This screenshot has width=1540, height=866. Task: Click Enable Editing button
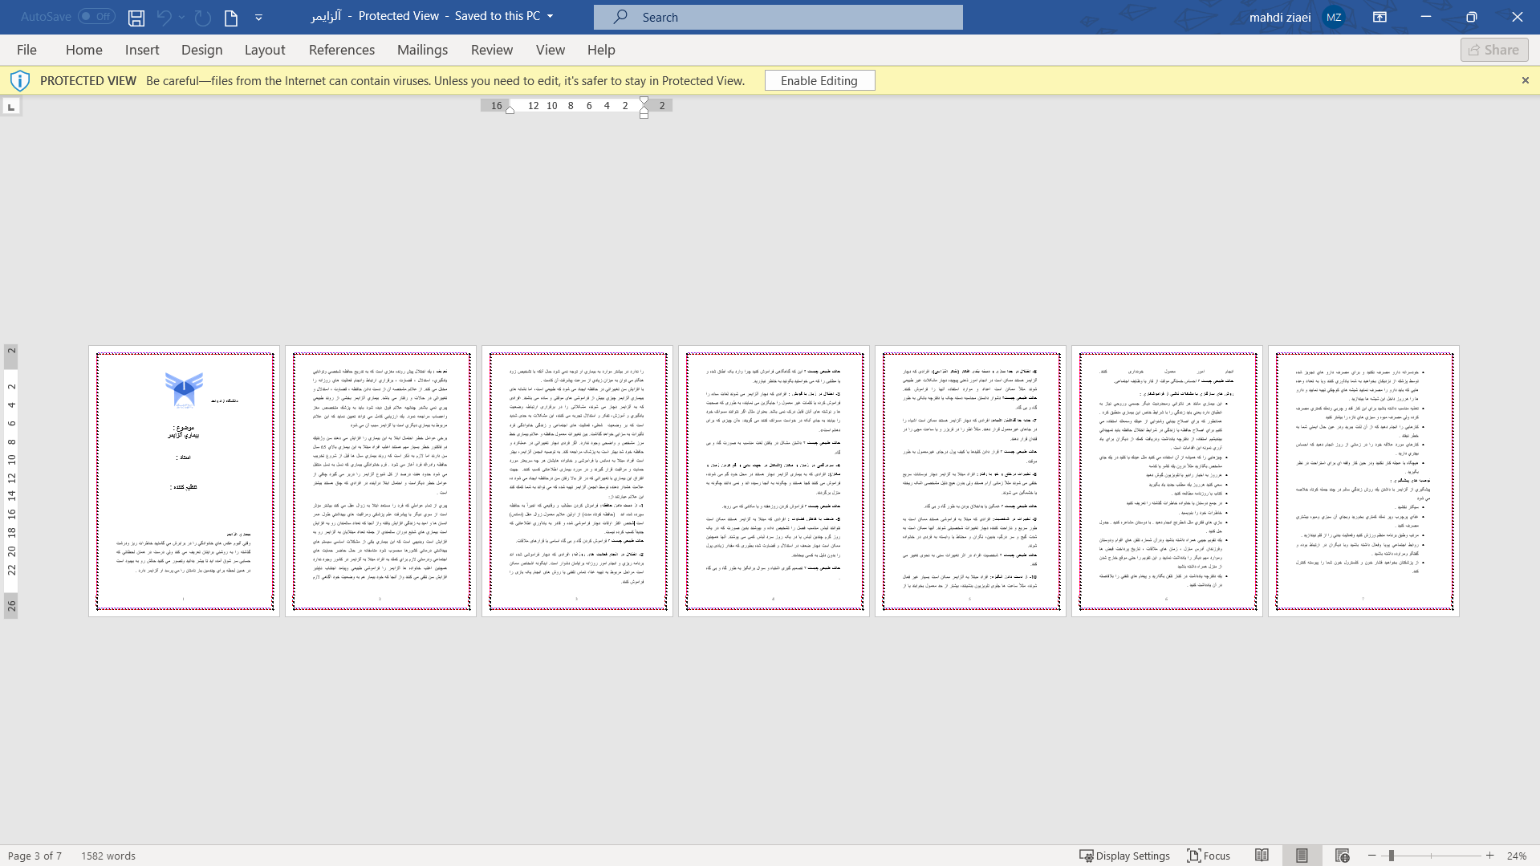click(819, 80)
